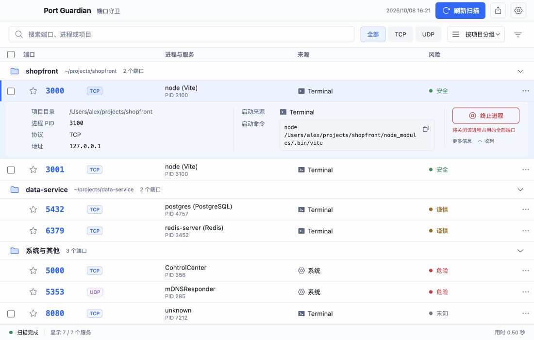Click project path /Users/alex/projects/shopfront

tap(111, 112)
